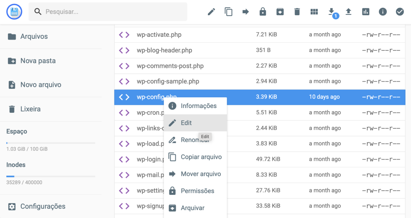Choose Edit in the context menu

click(x=195, y=123)
